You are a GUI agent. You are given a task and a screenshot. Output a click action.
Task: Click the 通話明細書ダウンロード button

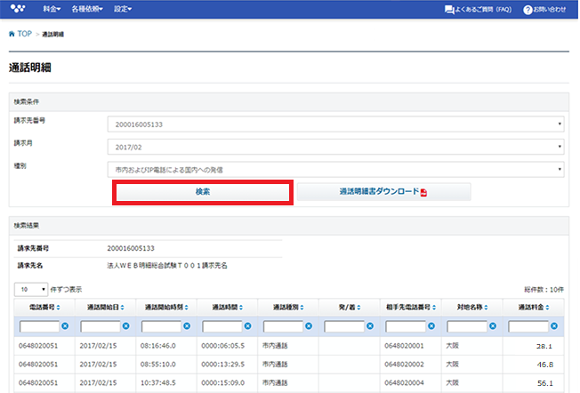[x=383, y=191]
